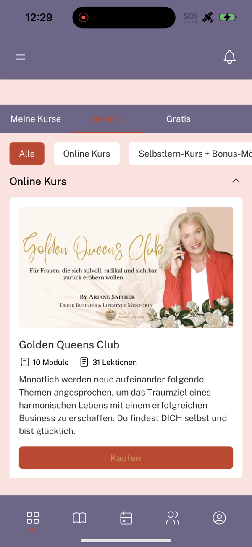Select the Bezahlt tab

point(107,119)
